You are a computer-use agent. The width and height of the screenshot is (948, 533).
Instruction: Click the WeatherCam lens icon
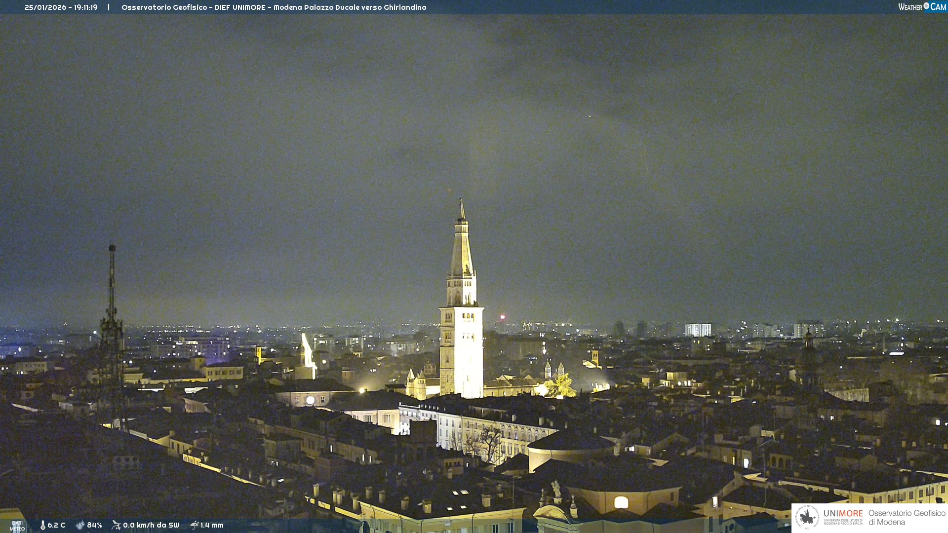click(926, 6)
